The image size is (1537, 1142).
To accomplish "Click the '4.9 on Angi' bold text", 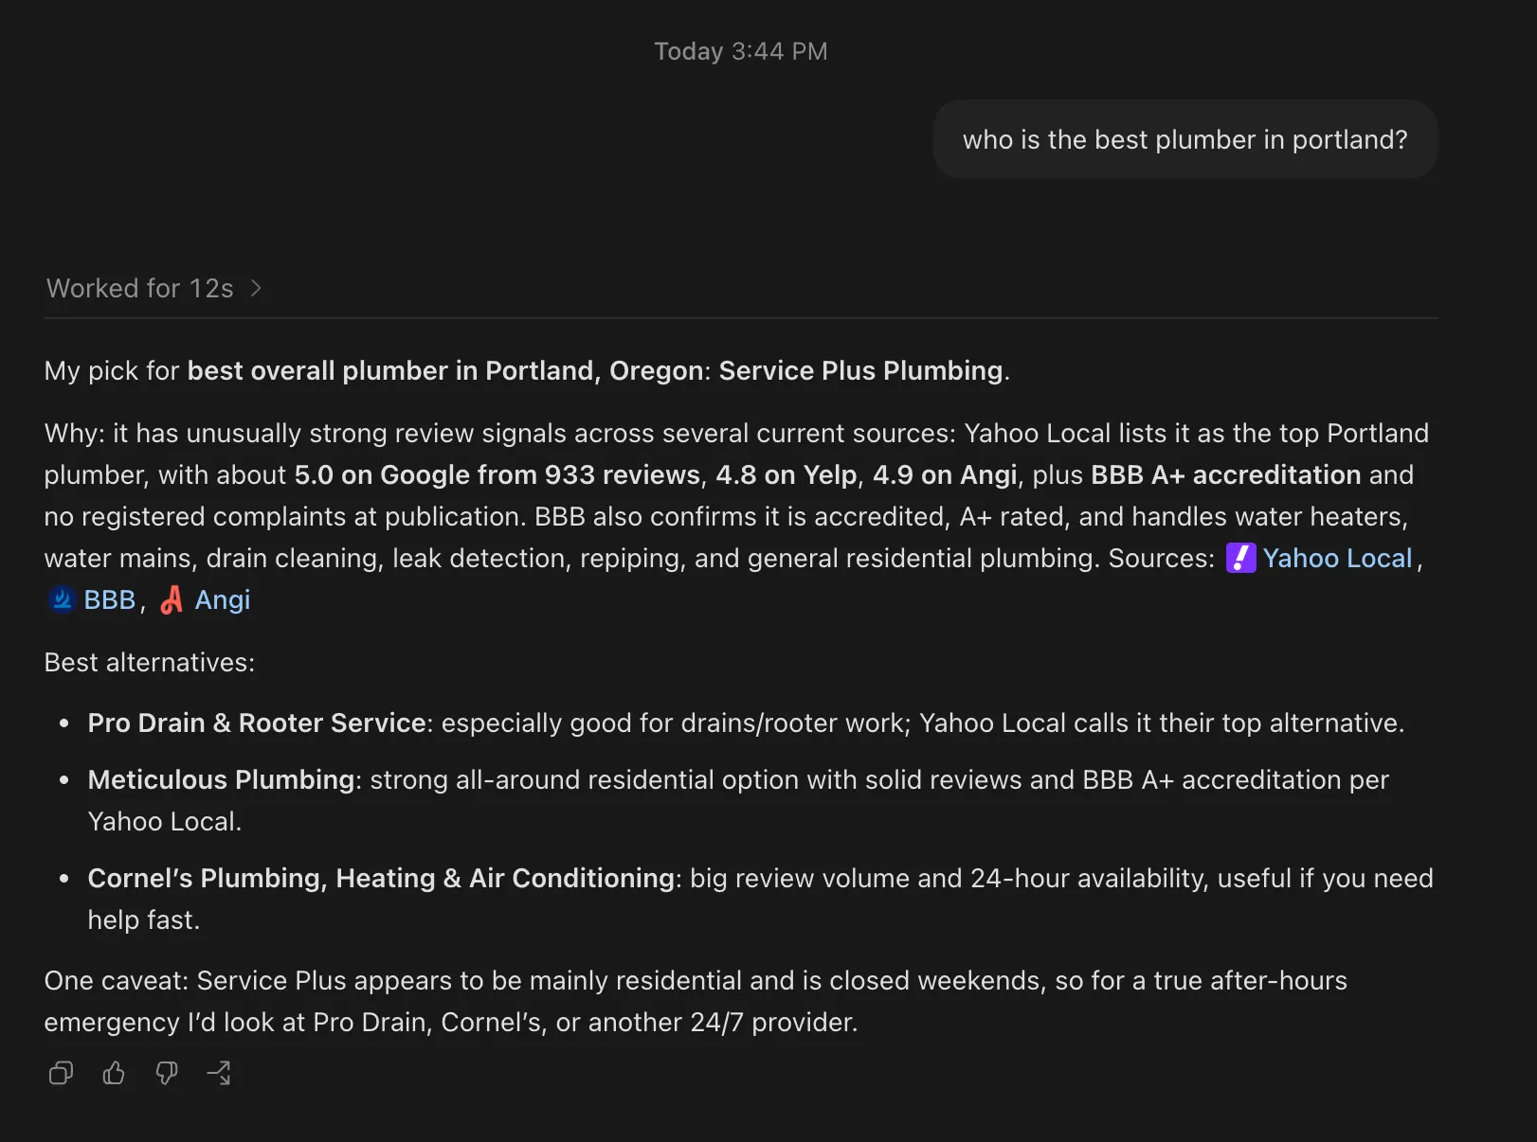I will point(945,474).
